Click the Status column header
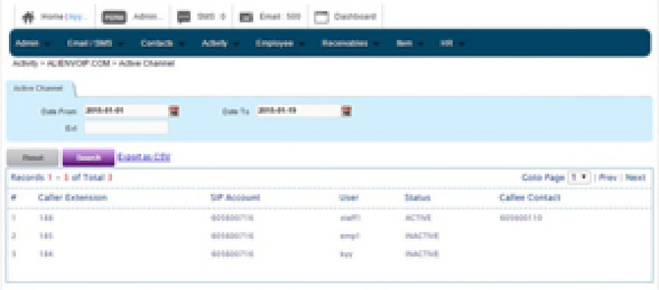 click(x=417, y=198)
